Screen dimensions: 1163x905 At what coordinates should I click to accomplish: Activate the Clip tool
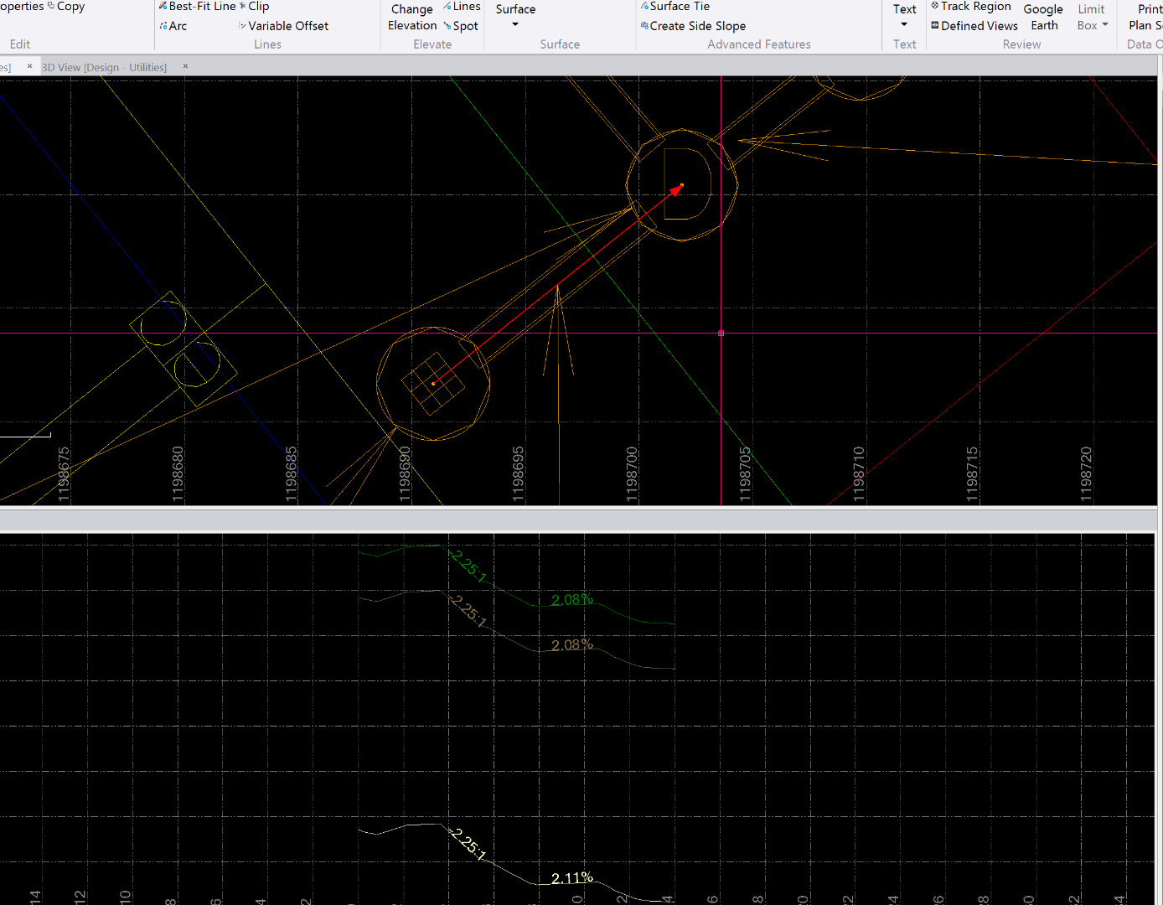243,7
